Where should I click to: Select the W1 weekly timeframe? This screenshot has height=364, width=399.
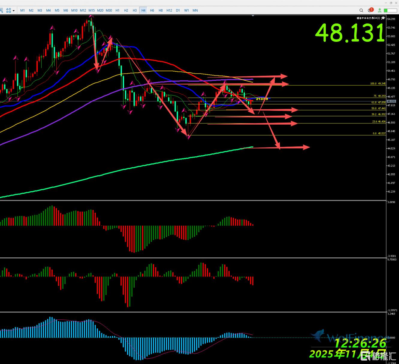[x=186, y=10]
